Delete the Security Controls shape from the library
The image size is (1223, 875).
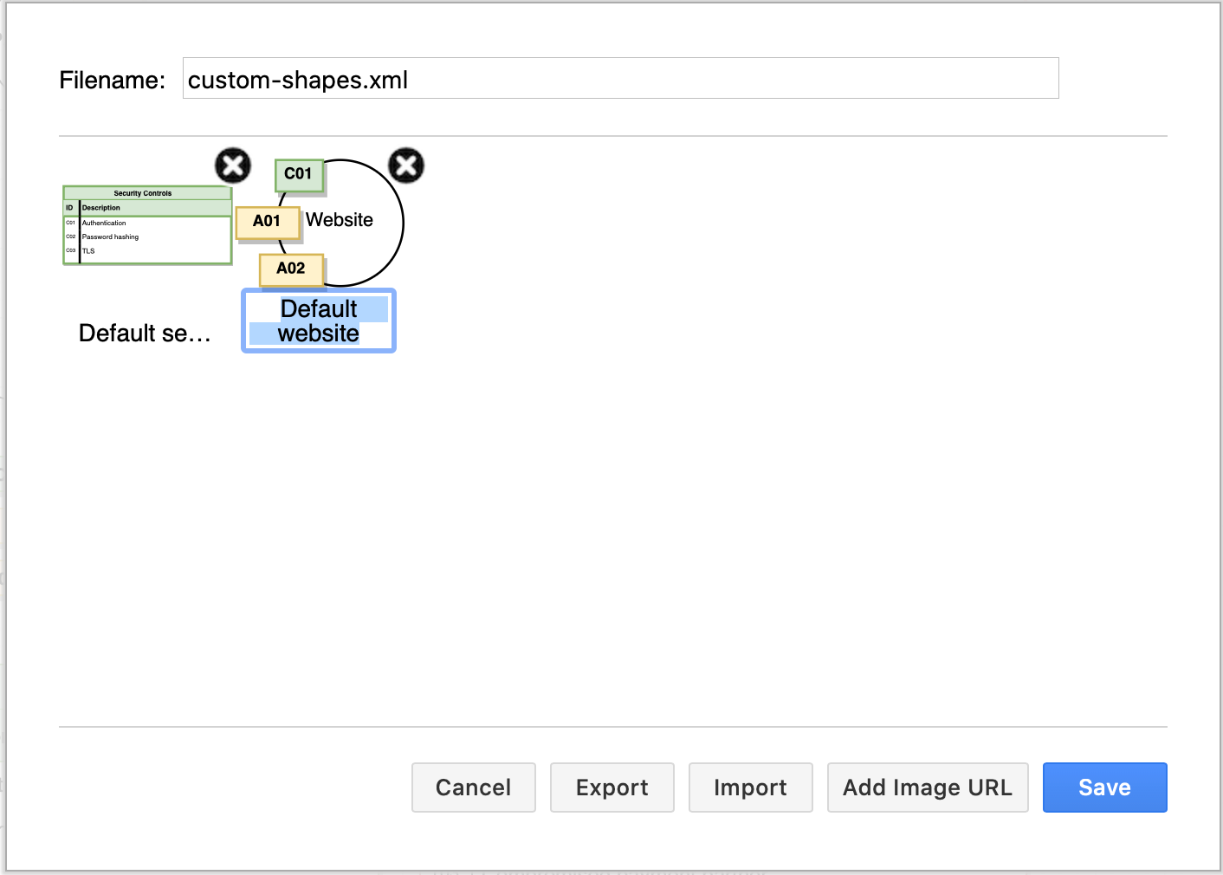click(x=232, y=165)
